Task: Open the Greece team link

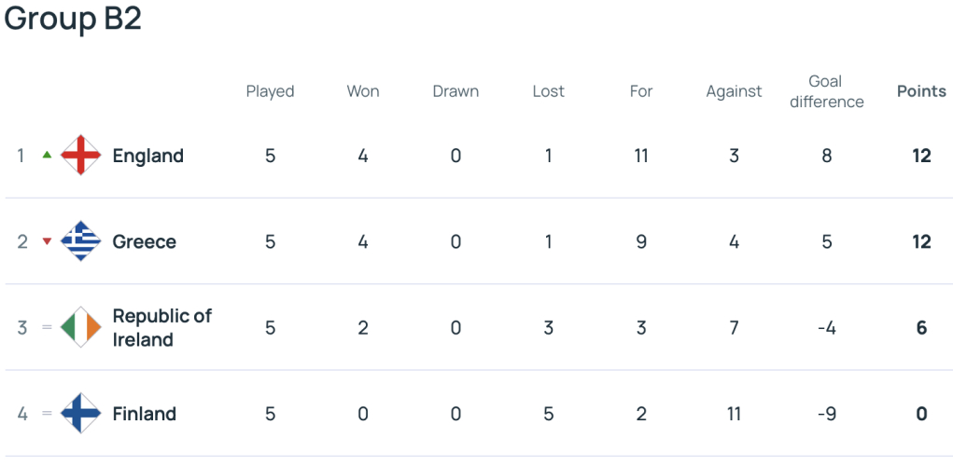Action: tap(144, 242)
